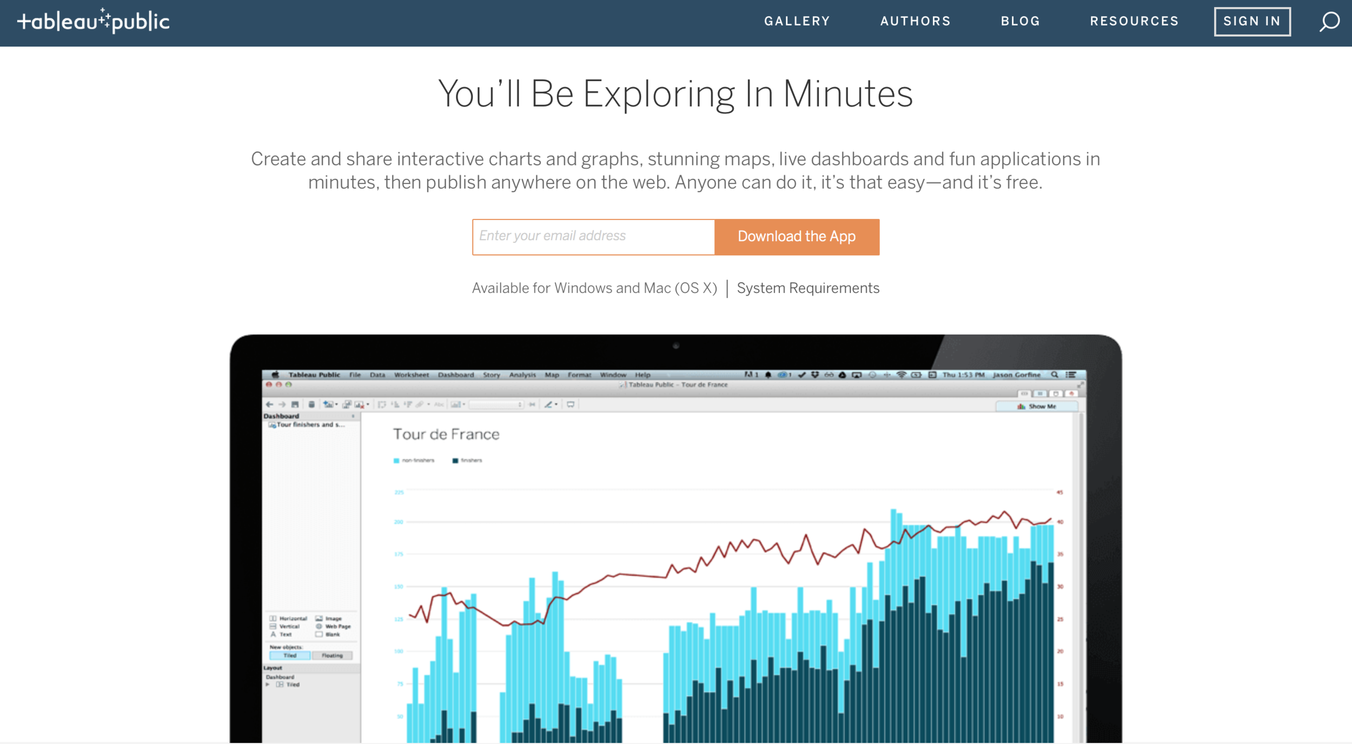Click the AirPlay display icon in menu bar
1352x744 pixels.
coord(857,375)
